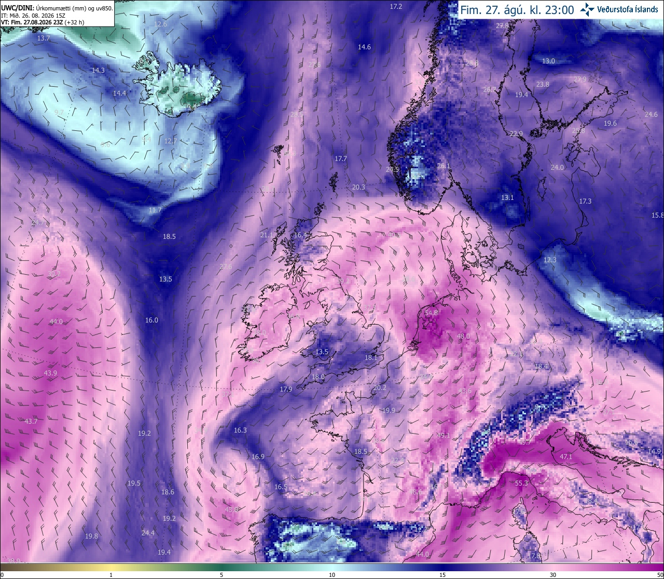Click the color scale tick labeled 10
This screenshot has width=664, height=579.
tap(332, 575)
